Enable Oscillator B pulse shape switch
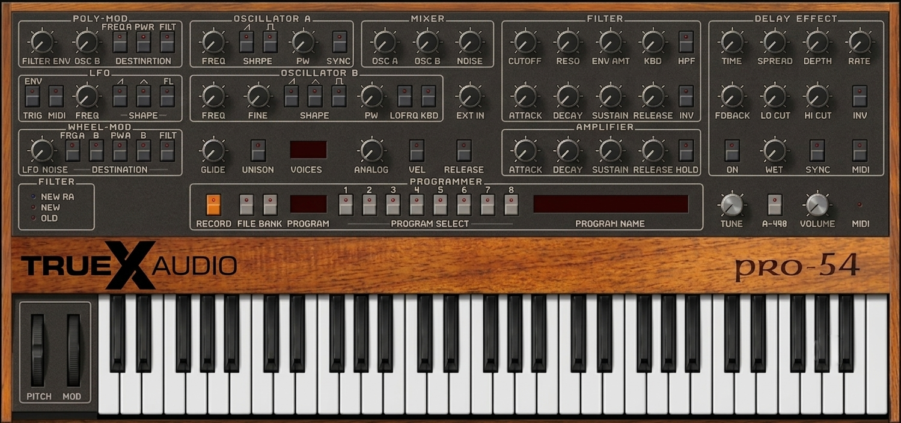The height and width of the screenshot is (423, 901). coord(339,96)
